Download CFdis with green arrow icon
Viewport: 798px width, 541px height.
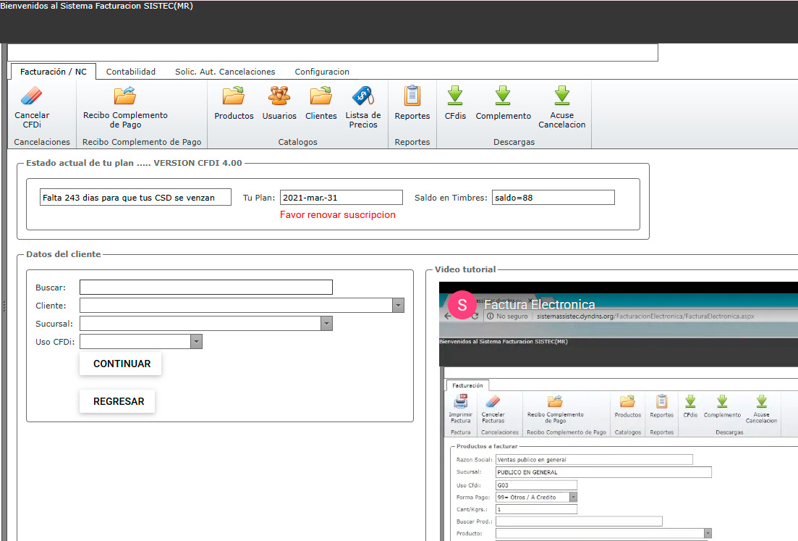click(x=455, y=96)
